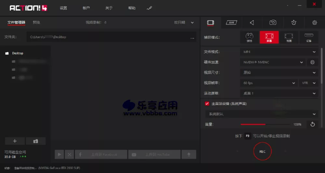Open the 帐户 menu
The height and width of the screenshot is (173, 325).
tap(86, 8)
